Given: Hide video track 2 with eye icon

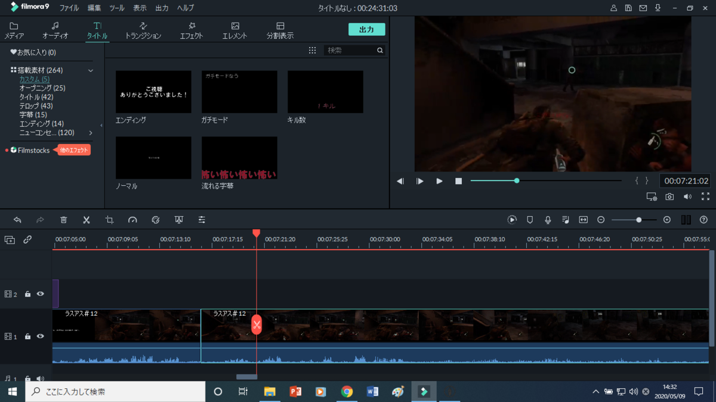Looking at the screenshot, I should pyautogui.click(x=40, y=294).
